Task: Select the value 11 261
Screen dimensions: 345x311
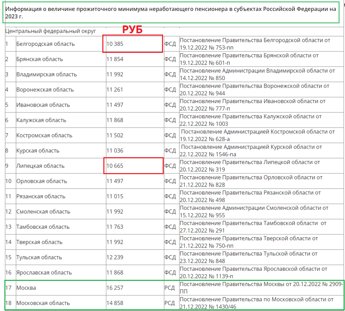Action: pyautogui.click(x=115, y=89)
